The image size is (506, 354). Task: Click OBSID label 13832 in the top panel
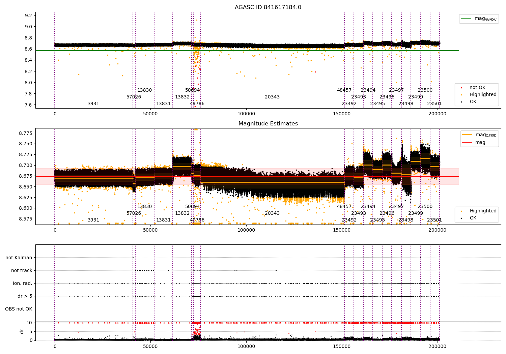182,97
